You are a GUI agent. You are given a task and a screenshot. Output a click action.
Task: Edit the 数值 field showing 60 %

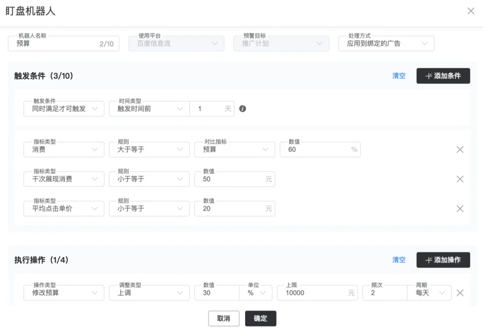(320, 150)
